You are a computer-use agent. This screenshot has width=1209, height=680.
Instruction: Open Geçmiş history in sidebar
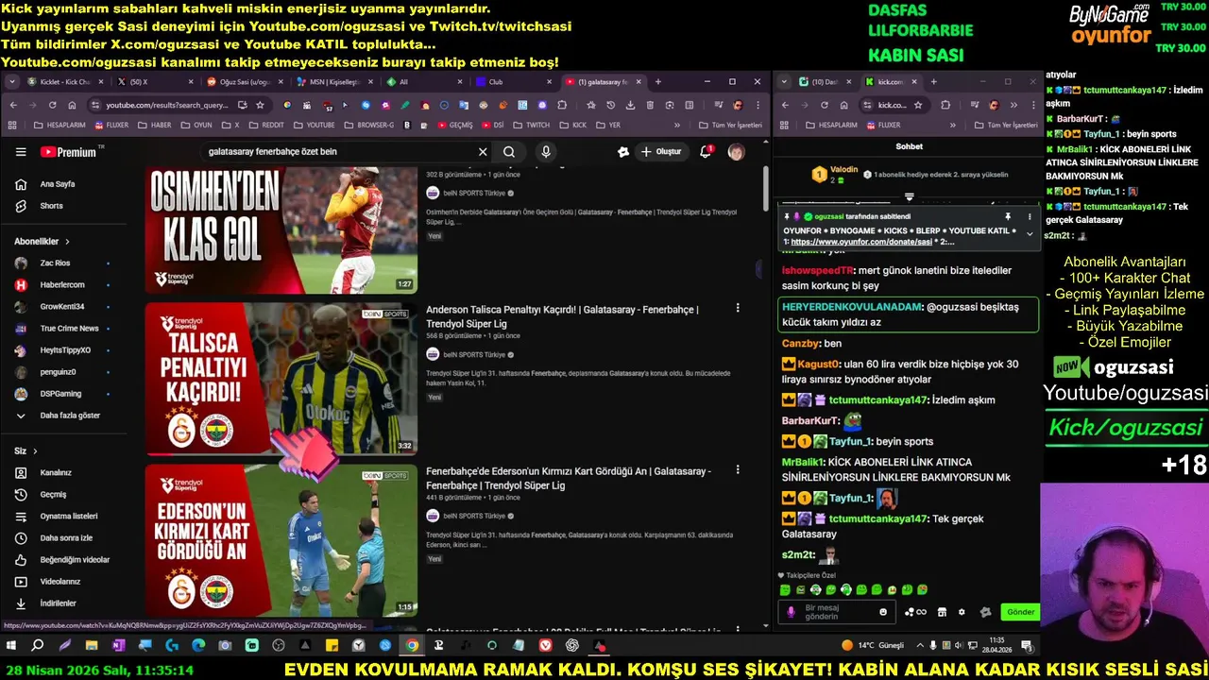tap(53, 495)
